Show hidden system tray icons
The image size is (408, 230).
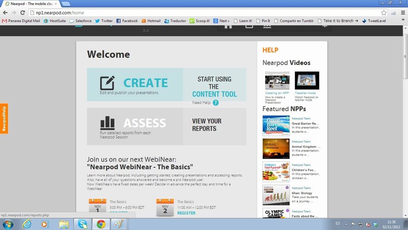pos(346,224)
